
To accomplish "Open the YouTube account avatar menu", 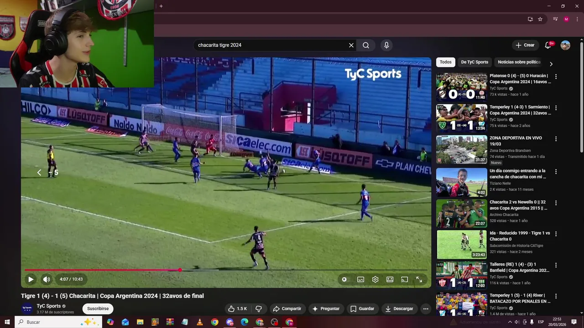I will tap(565, 45).
